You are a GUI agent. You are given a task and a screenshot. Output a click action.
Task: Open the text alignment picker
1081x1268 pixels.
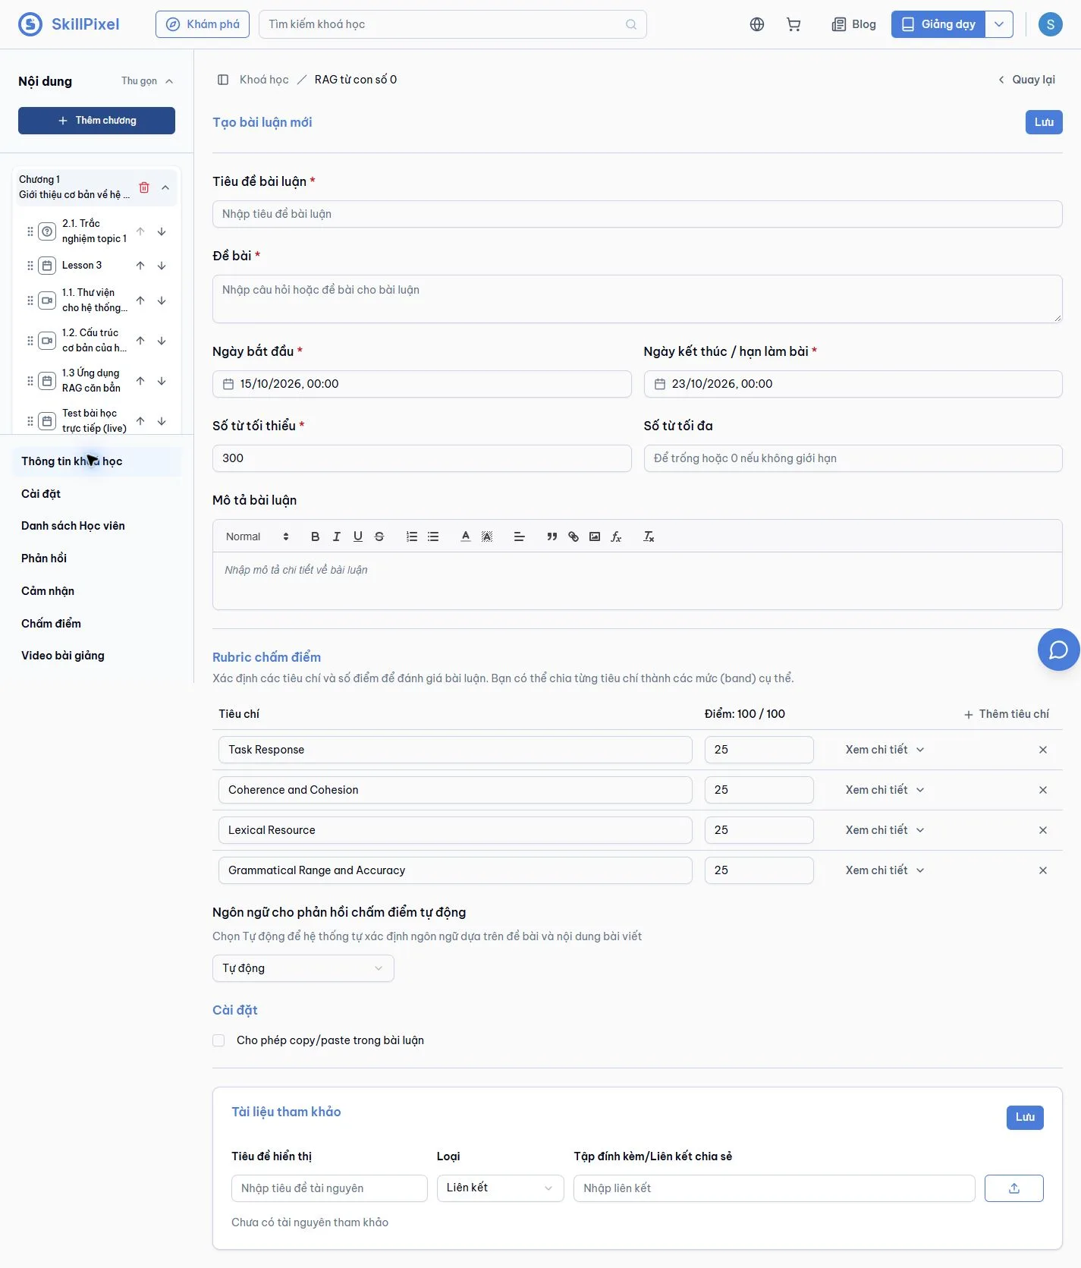click(x=519, y=536)
